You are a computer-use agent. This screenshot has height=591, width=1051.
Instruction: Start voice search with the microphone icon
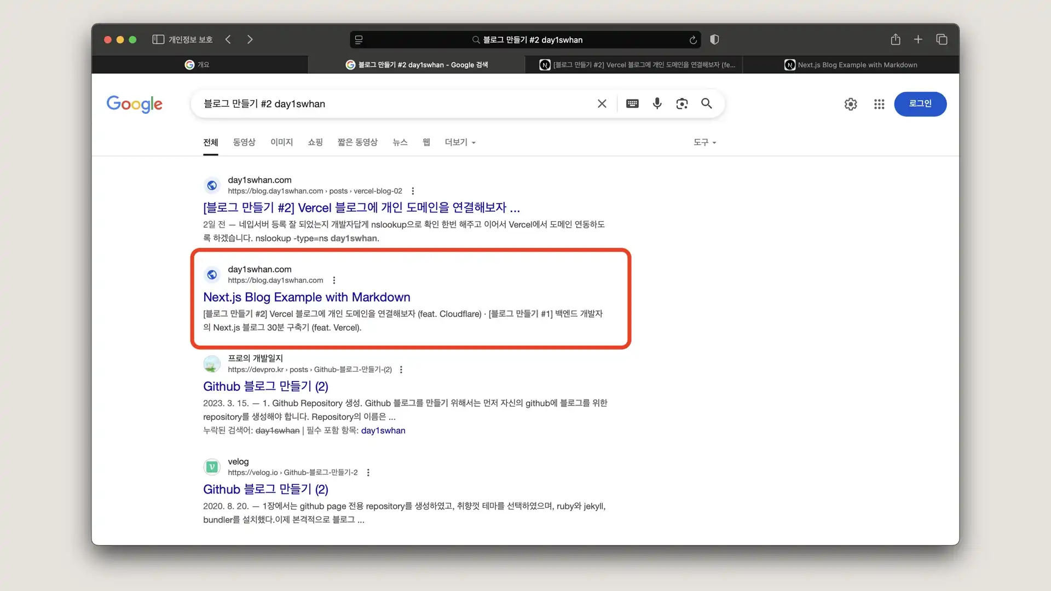(x=657, y=103)
